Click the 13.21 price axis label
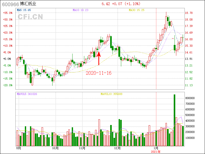The image size is (205, 154). (189, 65)
